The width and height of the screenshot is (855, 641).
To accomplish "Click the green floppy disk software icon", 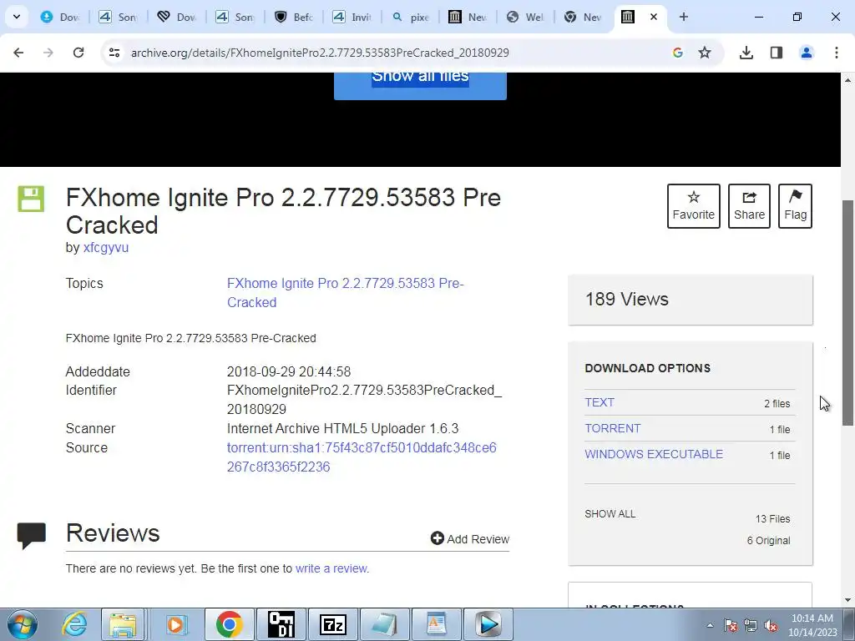I will tap(31, 199).
